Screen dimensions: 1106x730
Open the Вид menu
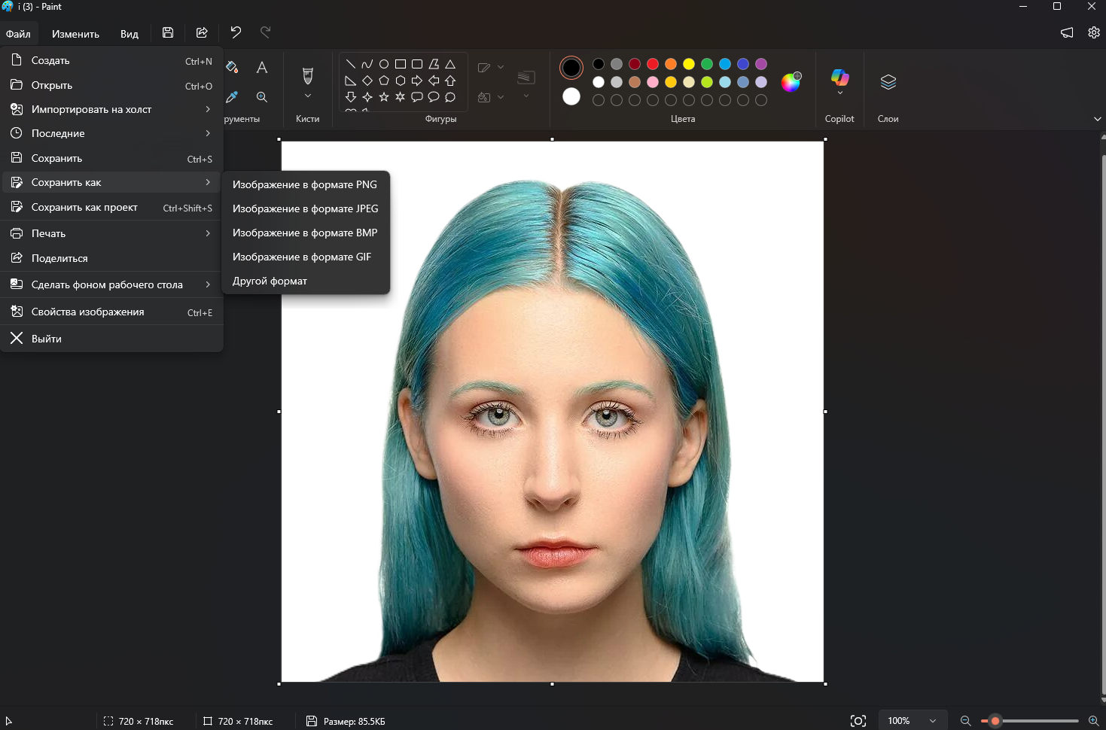pyautogui.click(x=129, y=34)
